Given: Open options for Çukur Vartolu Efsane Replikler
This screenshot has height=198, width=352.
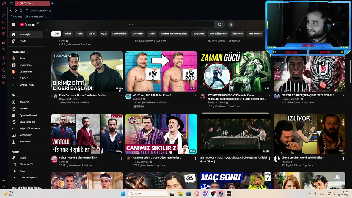Looking at the screenshot, I should coord(121,158).
